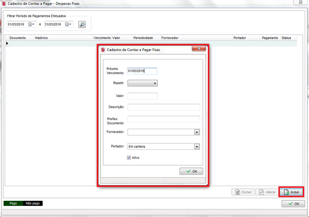
Task: Expand the Portador combo box
Action: click(197, 146)
